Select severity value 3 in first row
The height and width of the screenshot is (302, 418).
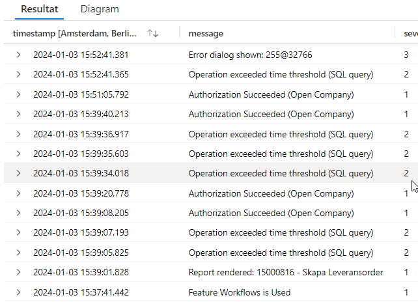[406, 55]
